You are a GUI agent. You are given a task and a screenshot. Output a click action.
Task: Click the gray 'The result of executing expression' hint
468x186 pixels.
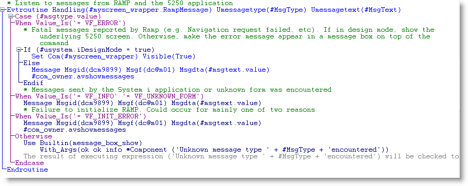click(x=241, y=156)
